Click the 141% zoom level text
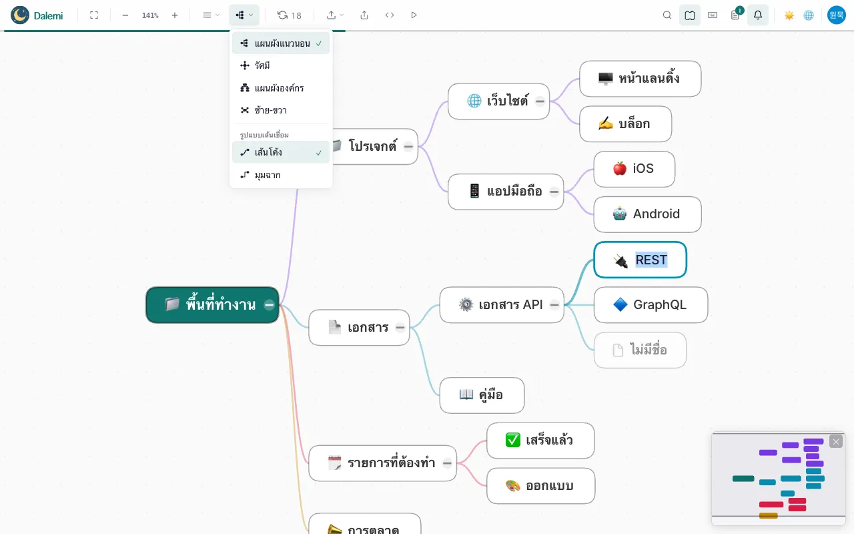The width and height of the screenshot is (854, 534). coord(150,15)
